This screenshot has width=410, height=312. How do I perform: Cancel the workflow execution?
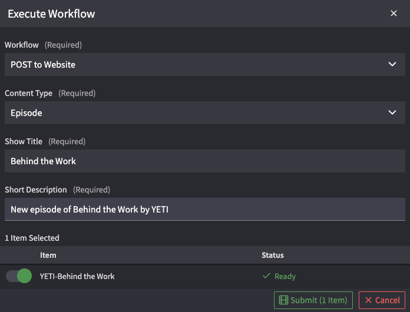tap(382, 300)
